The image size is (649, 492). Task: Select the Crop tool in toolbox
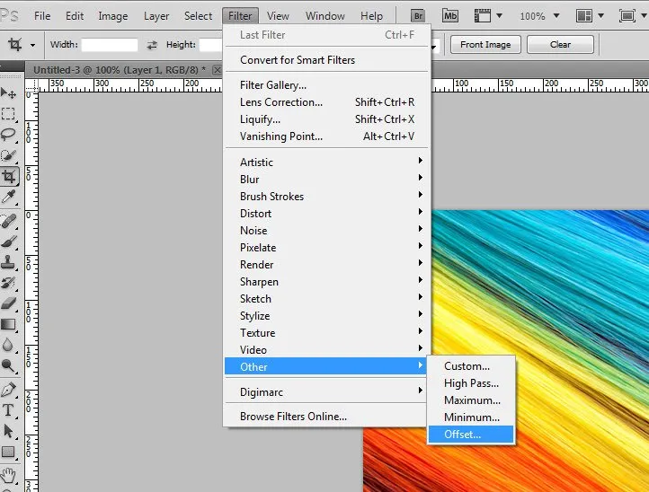click(9, 177)
